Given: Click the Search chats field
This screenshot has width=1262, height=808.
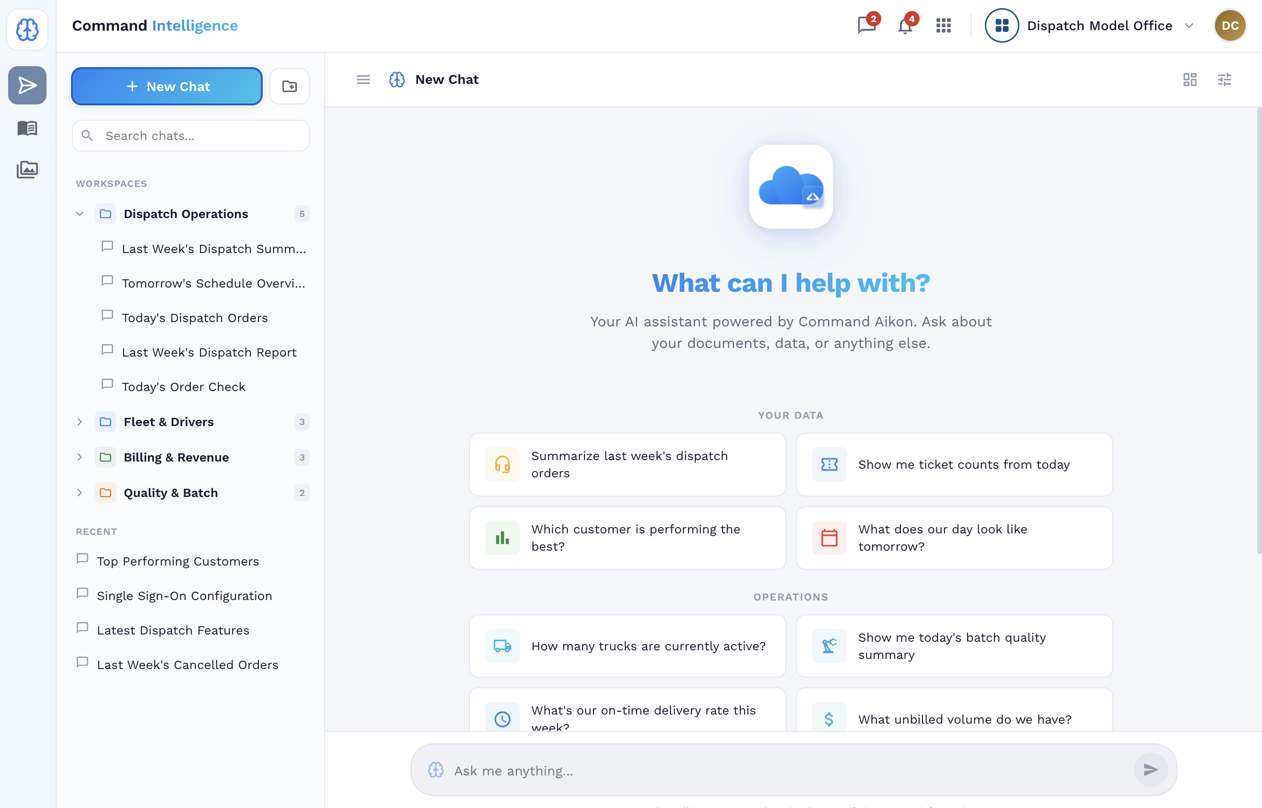Looking at the screenshot, I should click(x=191, y=136).
